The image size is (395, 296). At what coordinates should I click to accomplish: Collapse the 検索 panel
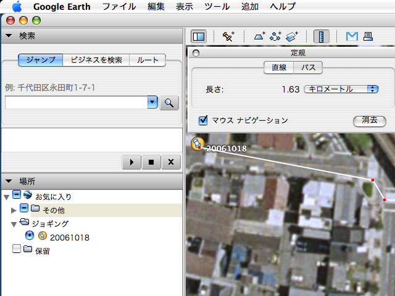point(9,36)
